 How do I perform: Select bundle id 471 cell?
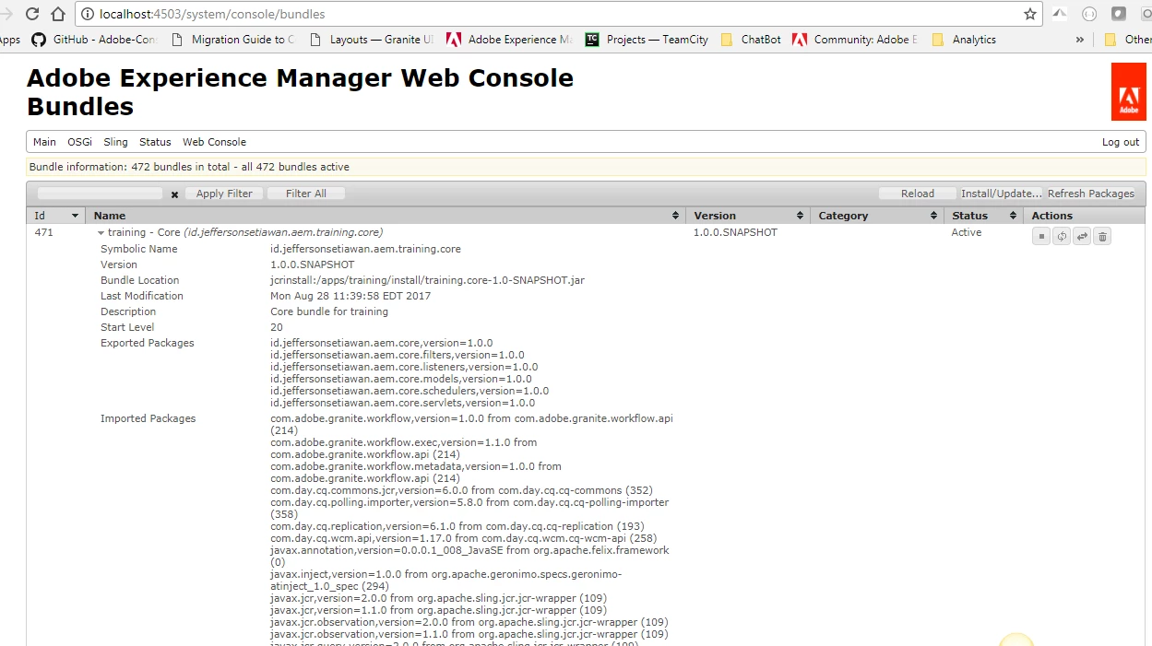point(43,232)
